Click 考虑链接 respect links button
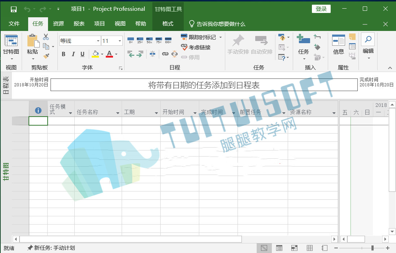 click(196, 48)
